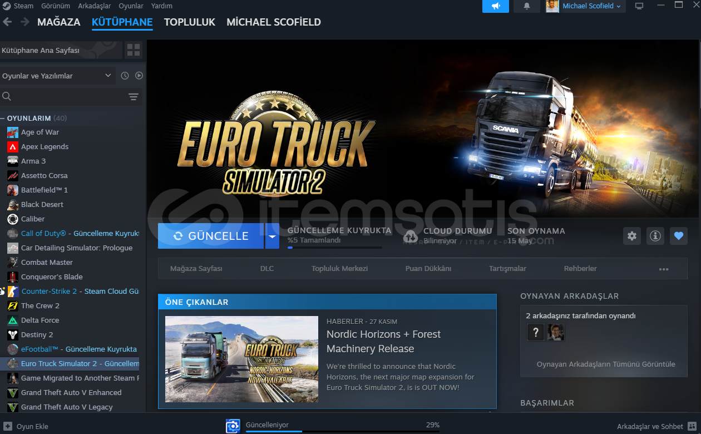The height and width of the screenshot is (434, 701).
Task: Open Mağaza Sayfası link
Action: pos(196,269)
